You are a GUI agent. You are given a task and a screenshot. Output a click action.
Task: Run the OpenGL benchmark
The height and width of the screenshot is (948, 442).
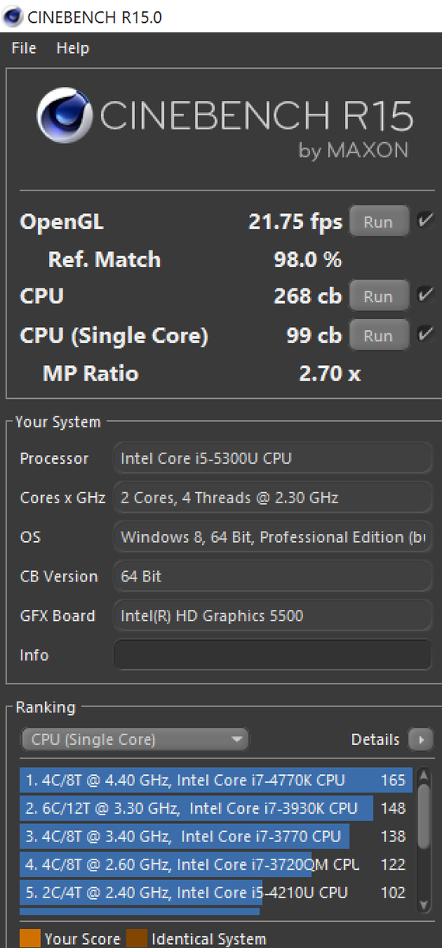(x=379, y=221)
